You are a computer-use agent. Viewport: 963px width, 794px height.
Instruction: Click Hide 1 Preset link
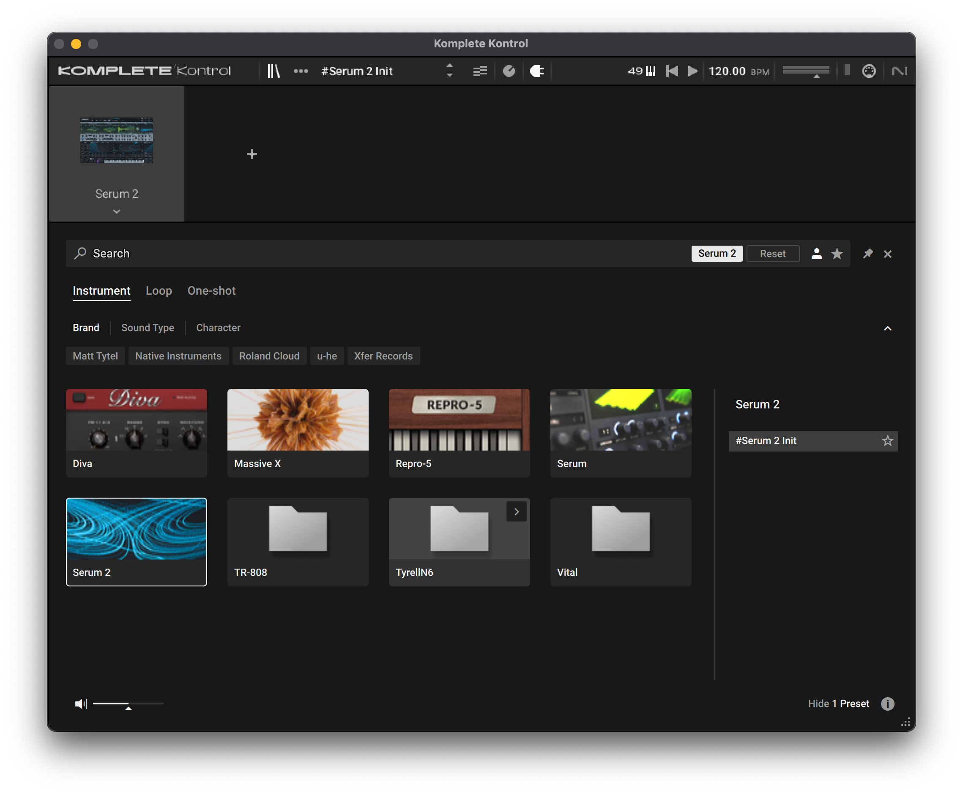838,704
